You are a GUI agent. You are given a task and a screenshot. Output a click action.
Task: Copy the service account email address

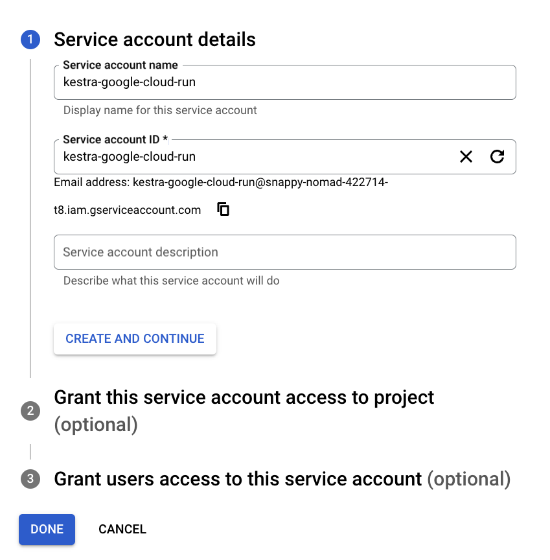coord(223,209)
